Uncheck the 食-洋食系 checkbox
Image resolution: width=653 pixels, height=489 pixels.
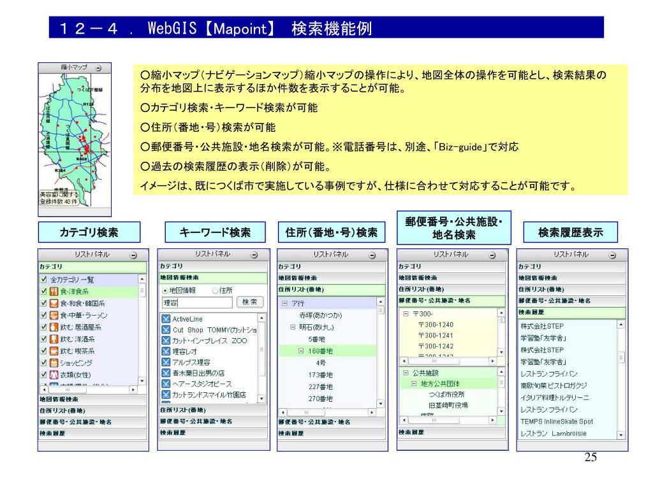[x=44, y=291]
